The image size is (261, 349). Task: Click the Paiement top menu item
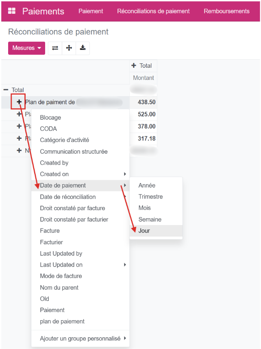coord(91,11)
